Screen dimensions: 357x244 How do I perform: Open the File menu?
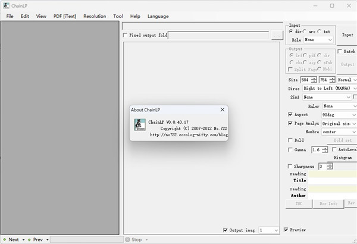click(10, 16)
